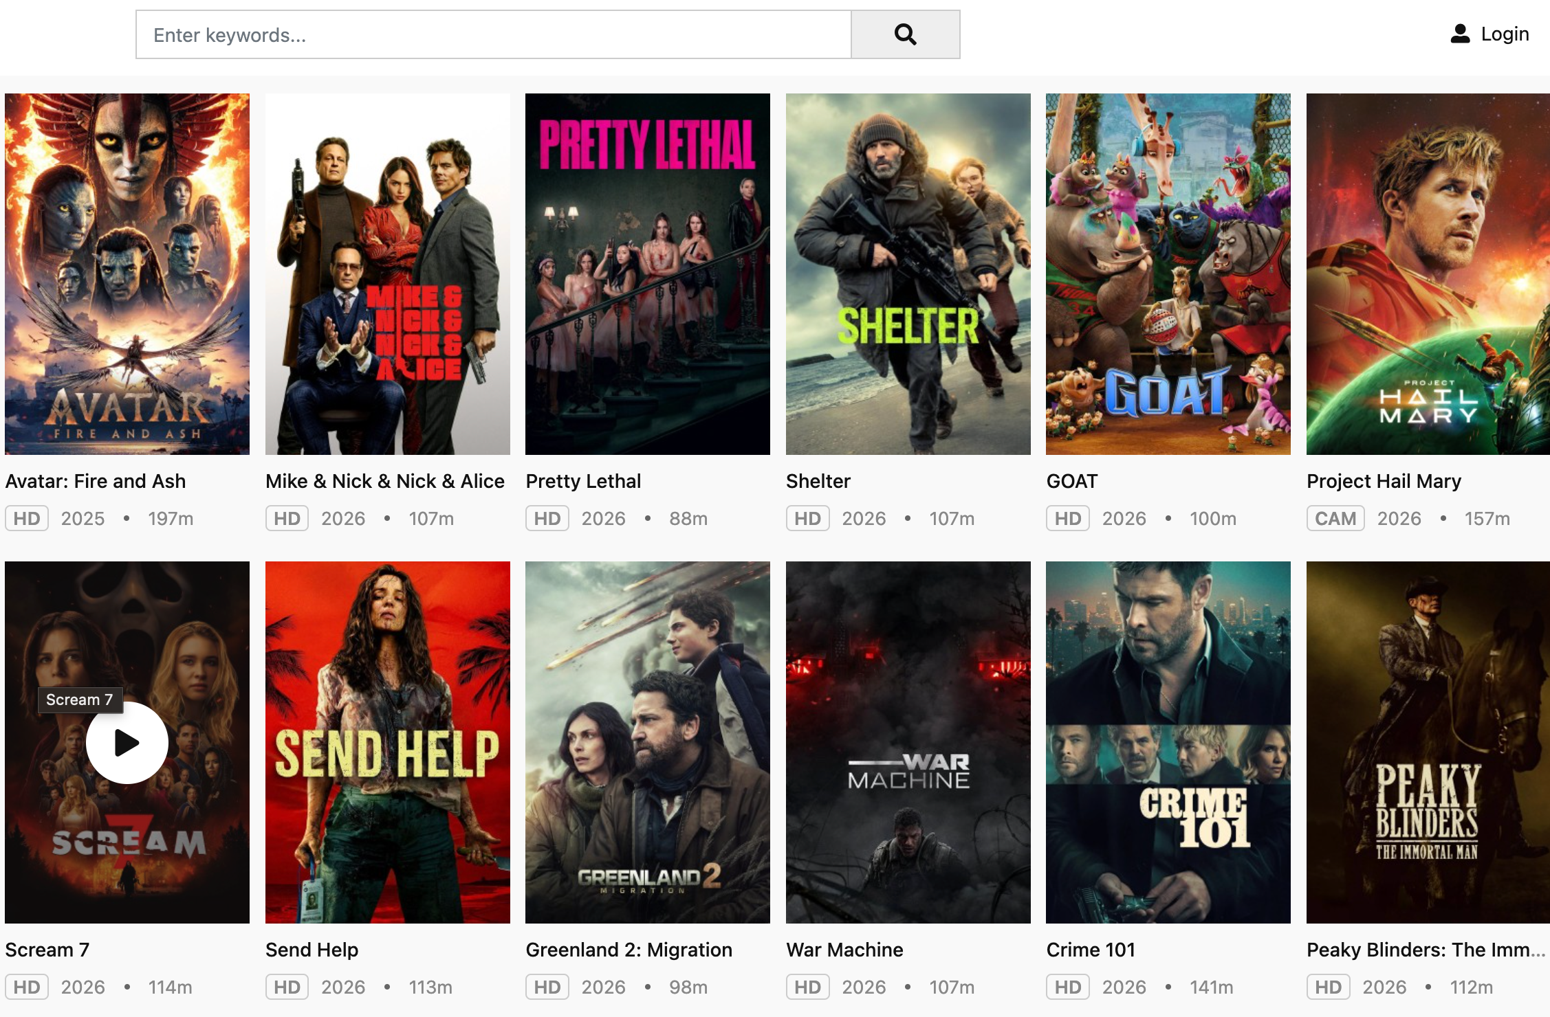Click the Avatar: Fire and Ash title
This screenshot has width=1550, height=1017.
96,481
